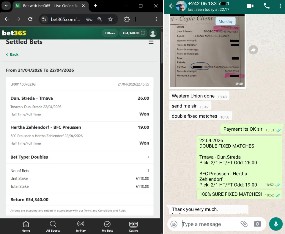Forward the receipt image
This screenshot has height=234, width=285.
(x=253, y=50)
